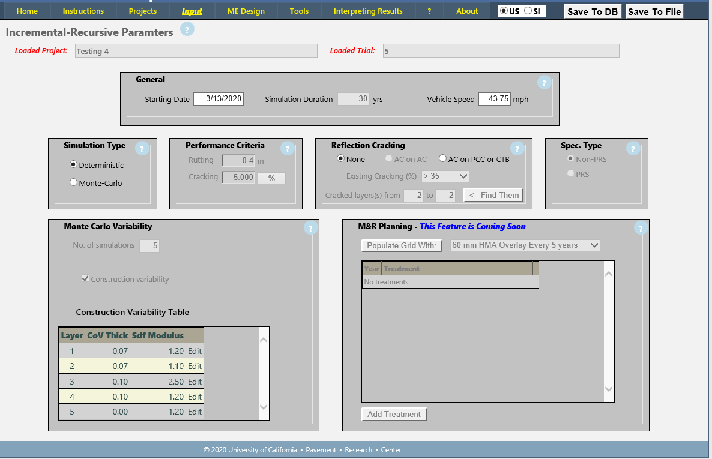Open the ME Design menu

coord(246,11)
